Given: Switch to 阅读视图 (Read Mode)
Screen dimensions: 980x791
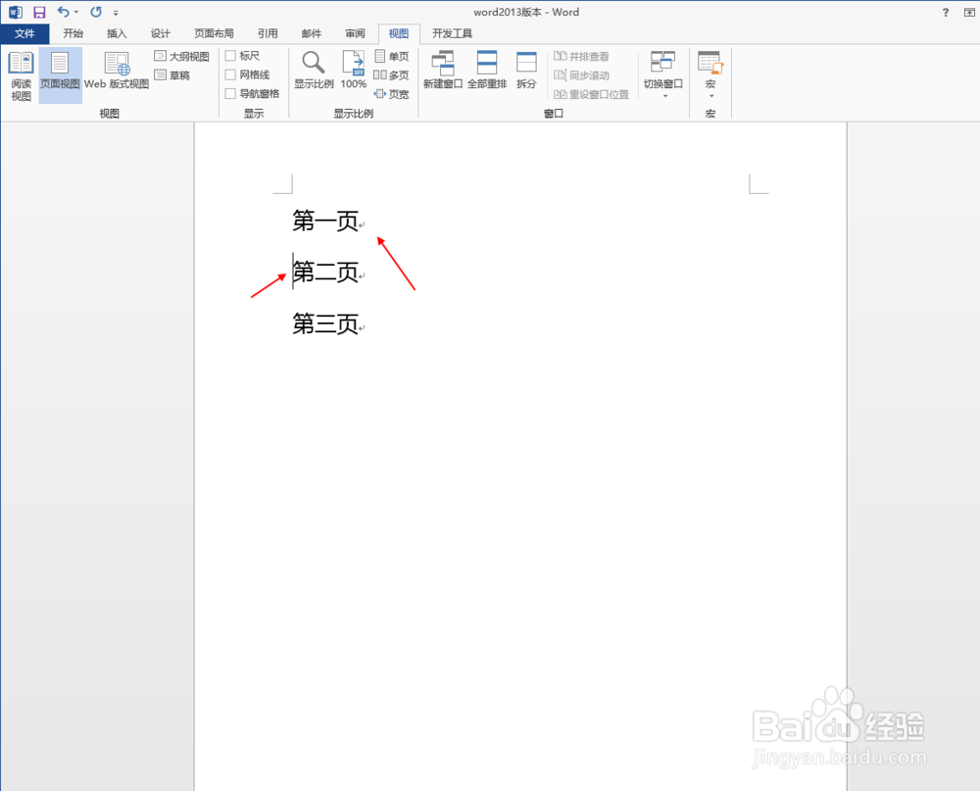Looking at the screenshot, I should click(x=20, y=71).
